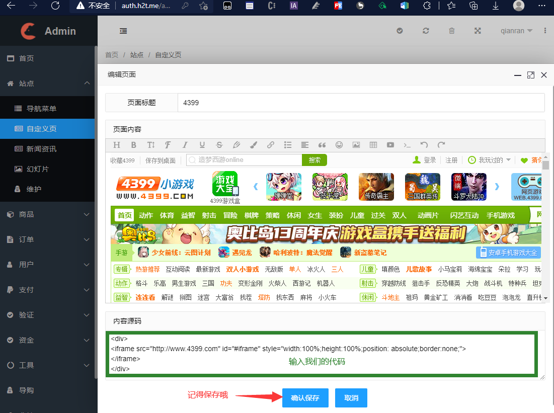The image size is (554, 413).
Task: Click the editor vertical scrollbar
Action: pyautogui.click(x=546, y=228)
